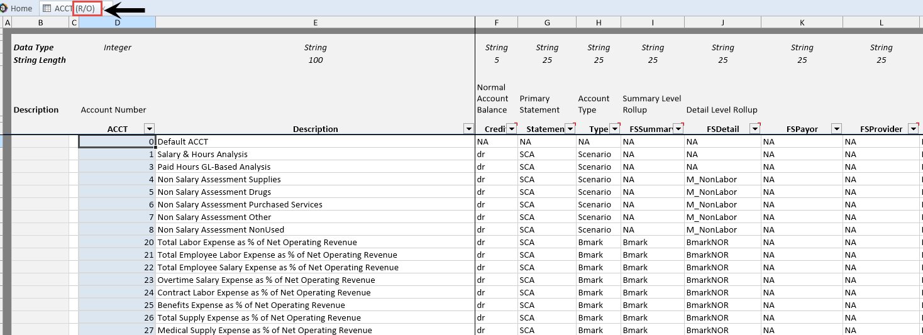The height and width of the screenshot is (335, 923).
Task: Select column D header
Action: (118, 23)
